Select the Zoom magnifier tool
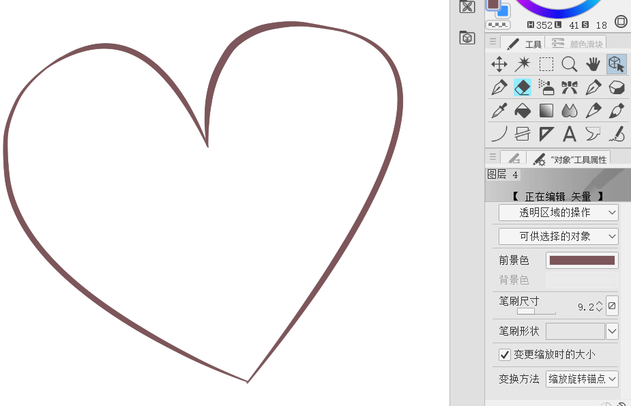 [570, 64]
